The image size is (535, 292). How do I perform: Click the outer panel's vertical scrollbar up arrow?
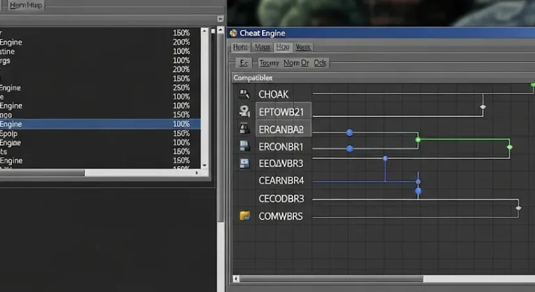coord(220,31)
